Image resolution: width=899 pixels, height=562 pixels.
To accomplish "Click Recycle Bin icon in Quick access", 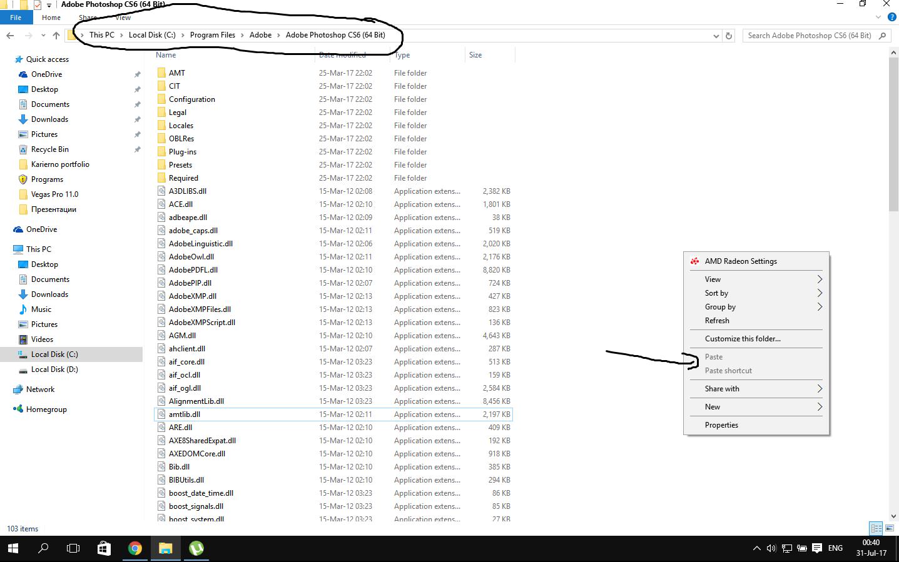I will 23,149.
